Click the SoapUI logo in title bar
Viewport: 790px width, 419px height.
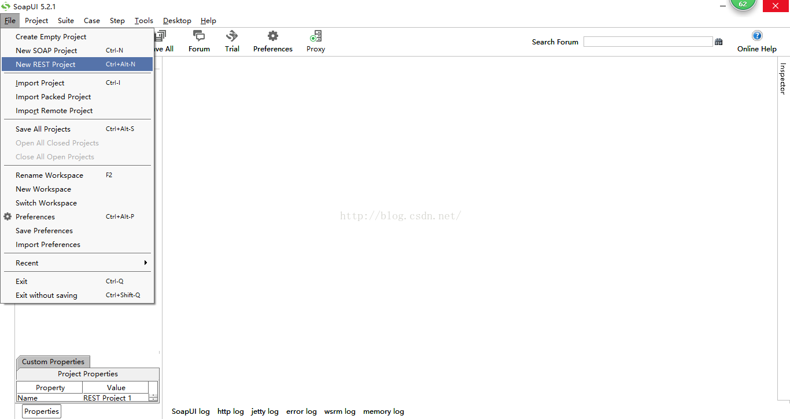[6, 6]
